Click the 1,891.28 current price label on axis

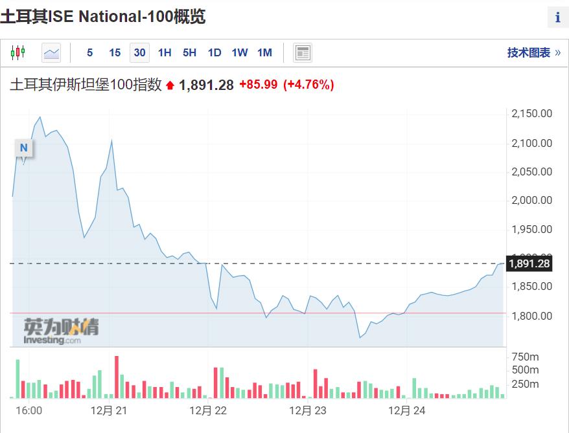coord(529,263)
